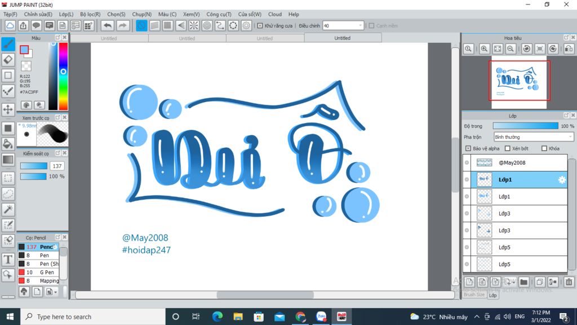Select the Lasso selection tool
The height and width of the screenshot is (325, 577).
[x=8, y=194]
